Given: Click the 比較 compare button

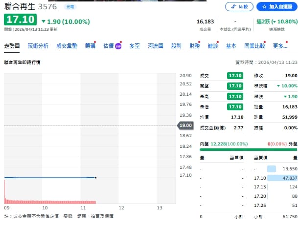Looking at the screenshot, I should click(239, 7).
